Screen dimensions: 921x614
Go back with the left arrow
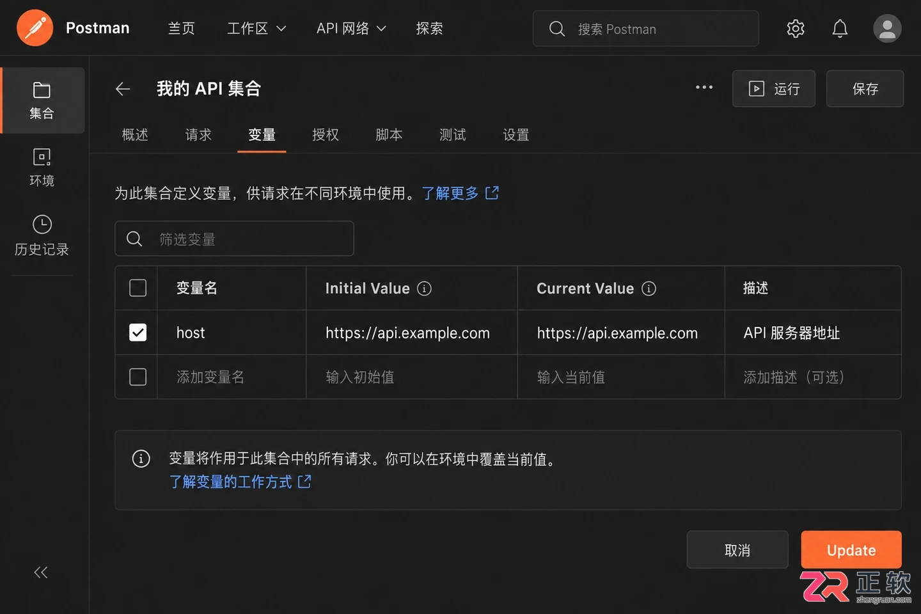point(123,89)
